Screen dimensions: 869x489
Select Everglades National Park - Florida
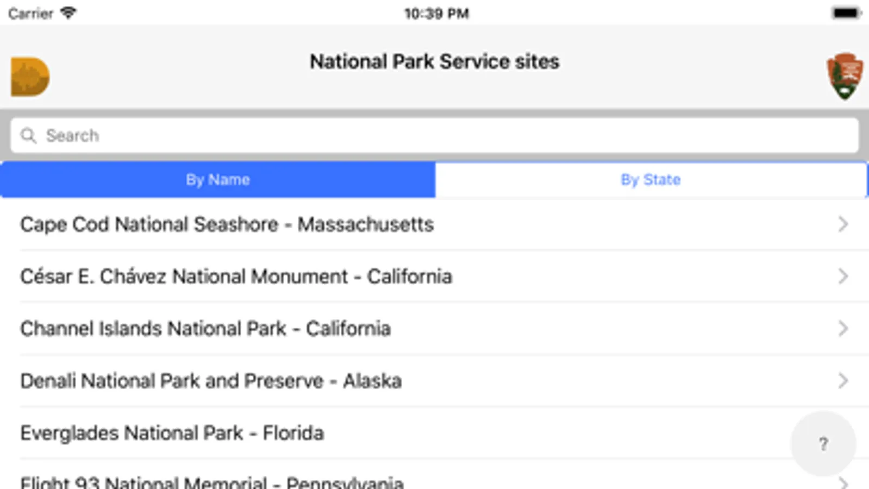[x=172, y=433]
